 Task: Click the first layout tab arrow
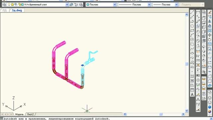[x=2, y=114]
